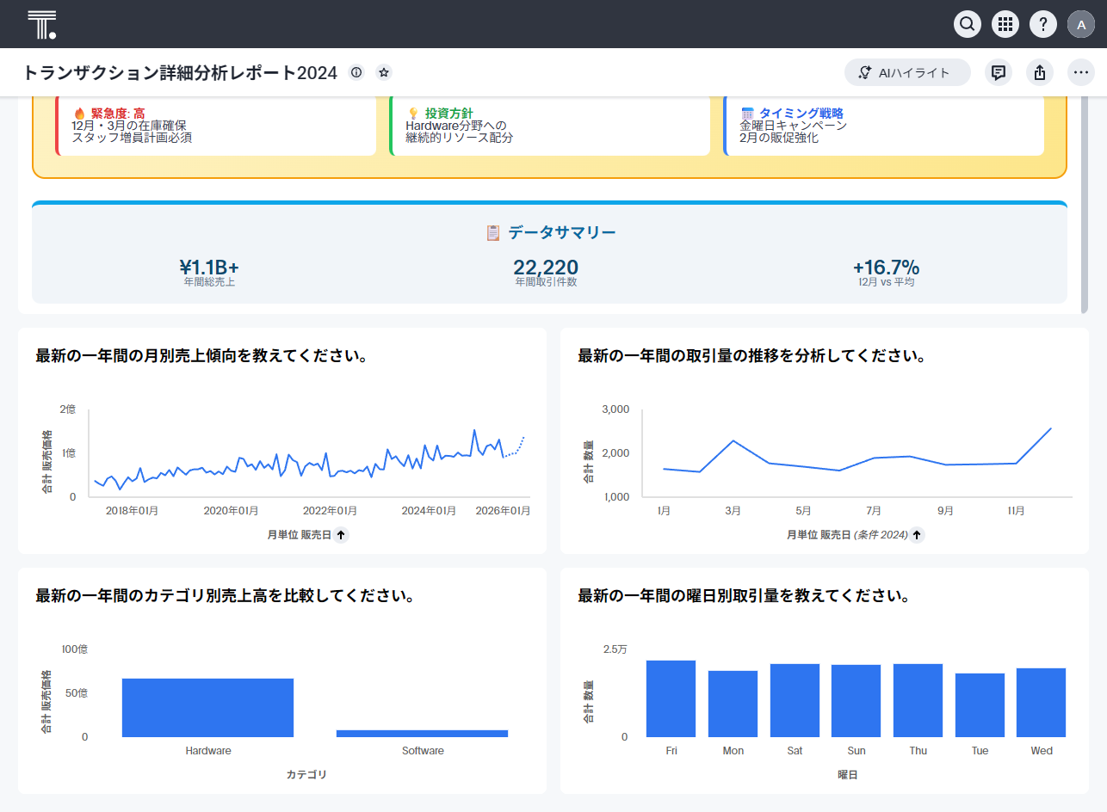Click the Mon bar in weekday chart

[733, 704]
